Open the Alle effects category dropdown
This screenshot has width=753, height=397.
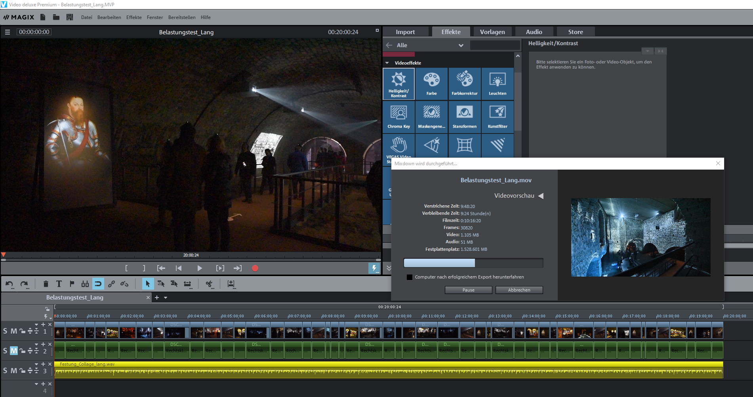(461, 45)
